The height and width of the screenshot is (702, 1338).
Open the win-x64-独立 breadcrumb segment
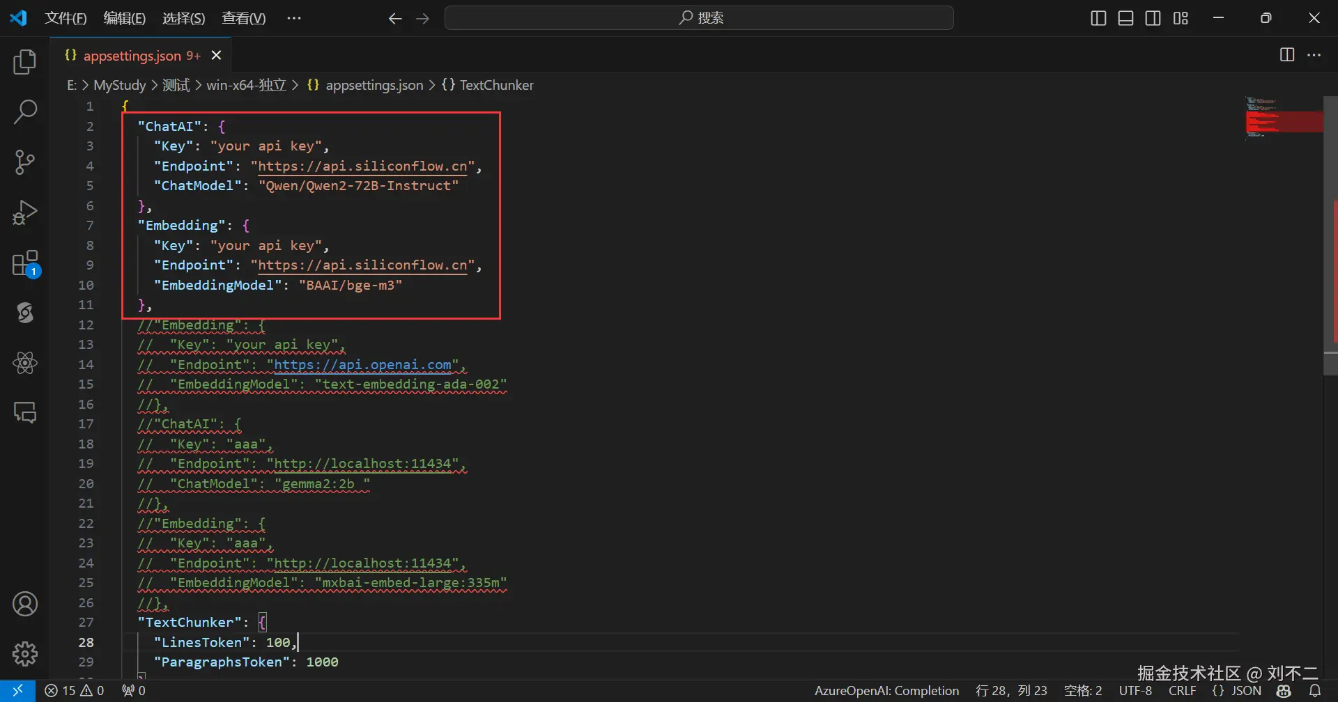click(x=247, y=85)
